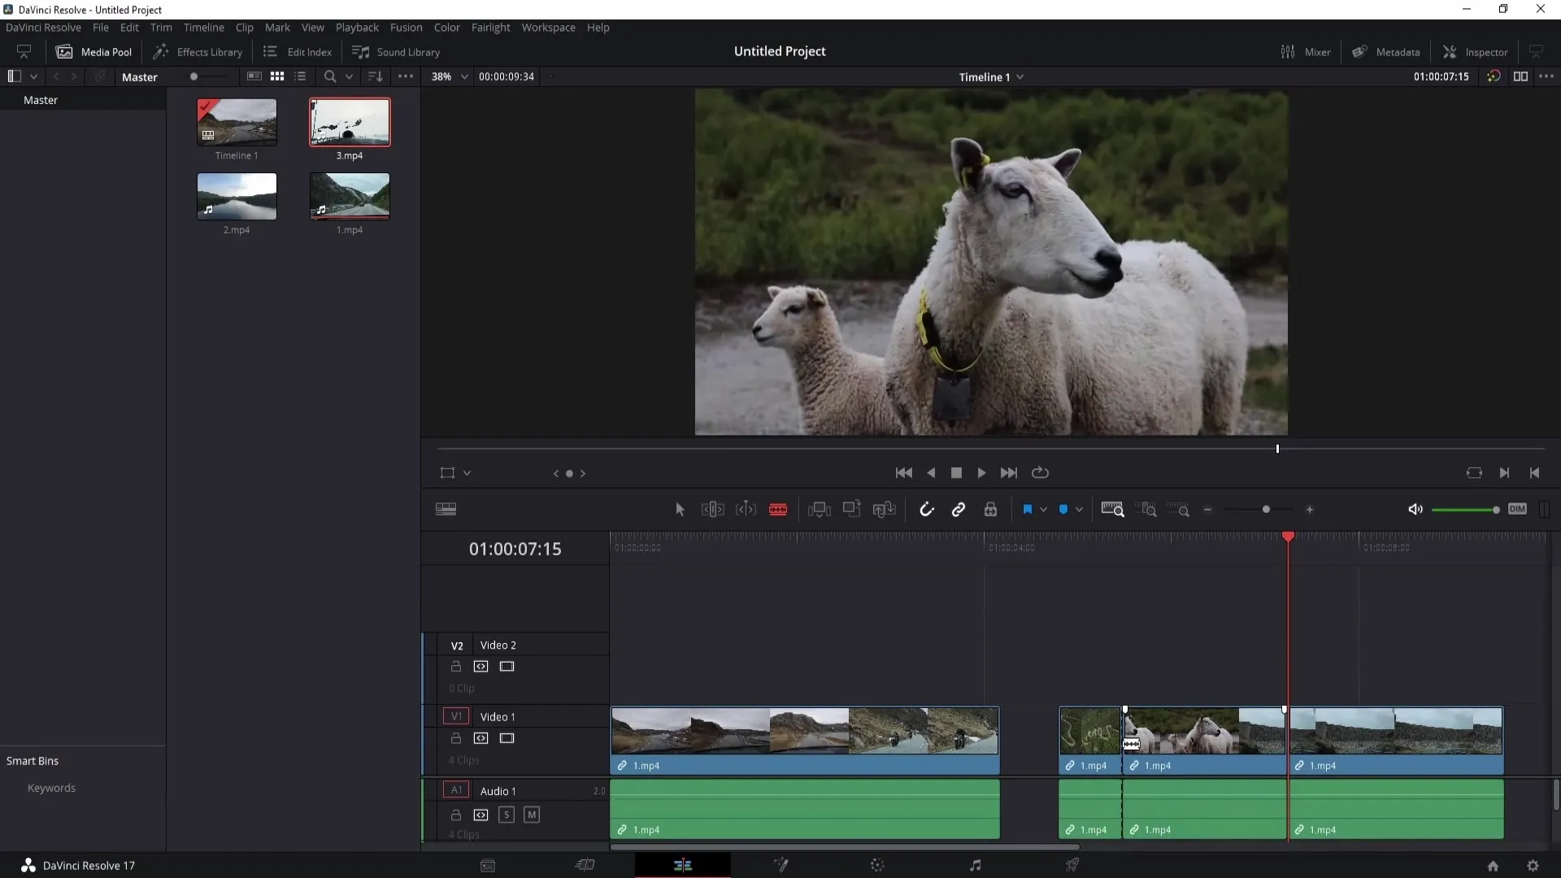Image resolution: width=1561 pixels, height=878 pixels.
Task: Toggle Video 2 track visibility
Action: (x=507, y=666)
